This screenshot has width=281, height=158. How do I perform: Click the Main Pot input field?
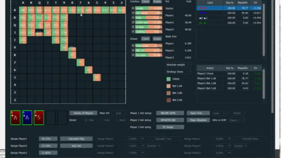point(118,113)
